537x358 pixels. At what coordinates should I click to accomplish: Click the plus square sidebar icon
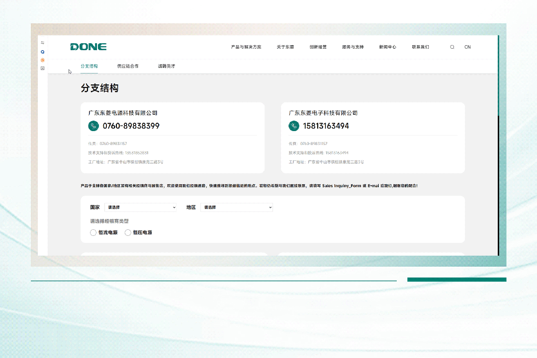[x=43, y=69]
